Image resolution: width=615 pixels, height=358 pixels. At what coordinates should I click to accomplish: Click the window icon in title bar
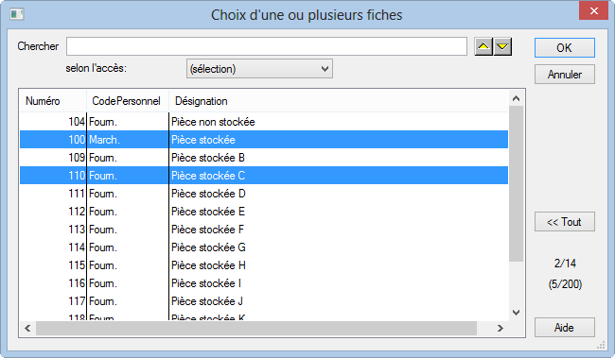(x=16, y=14)
